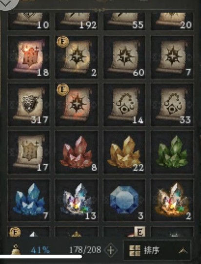The width and height of the screenshot is (201, 264).
Task: Select the octagonal blue gem with count 3
Action: [124, 200]
